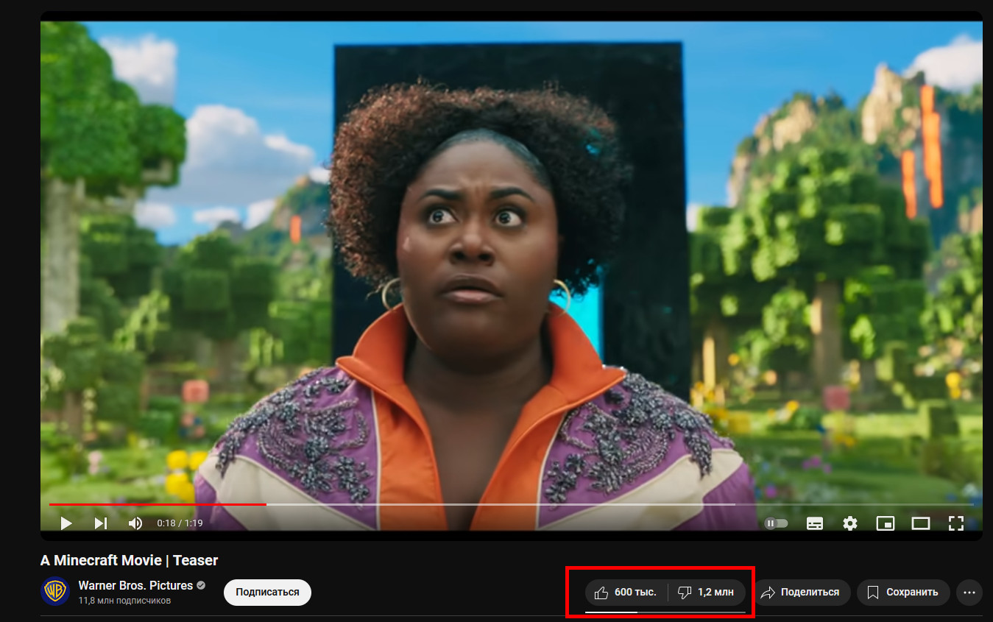Switch to theater mode view
993x622 pixels.
pos(921,523)
